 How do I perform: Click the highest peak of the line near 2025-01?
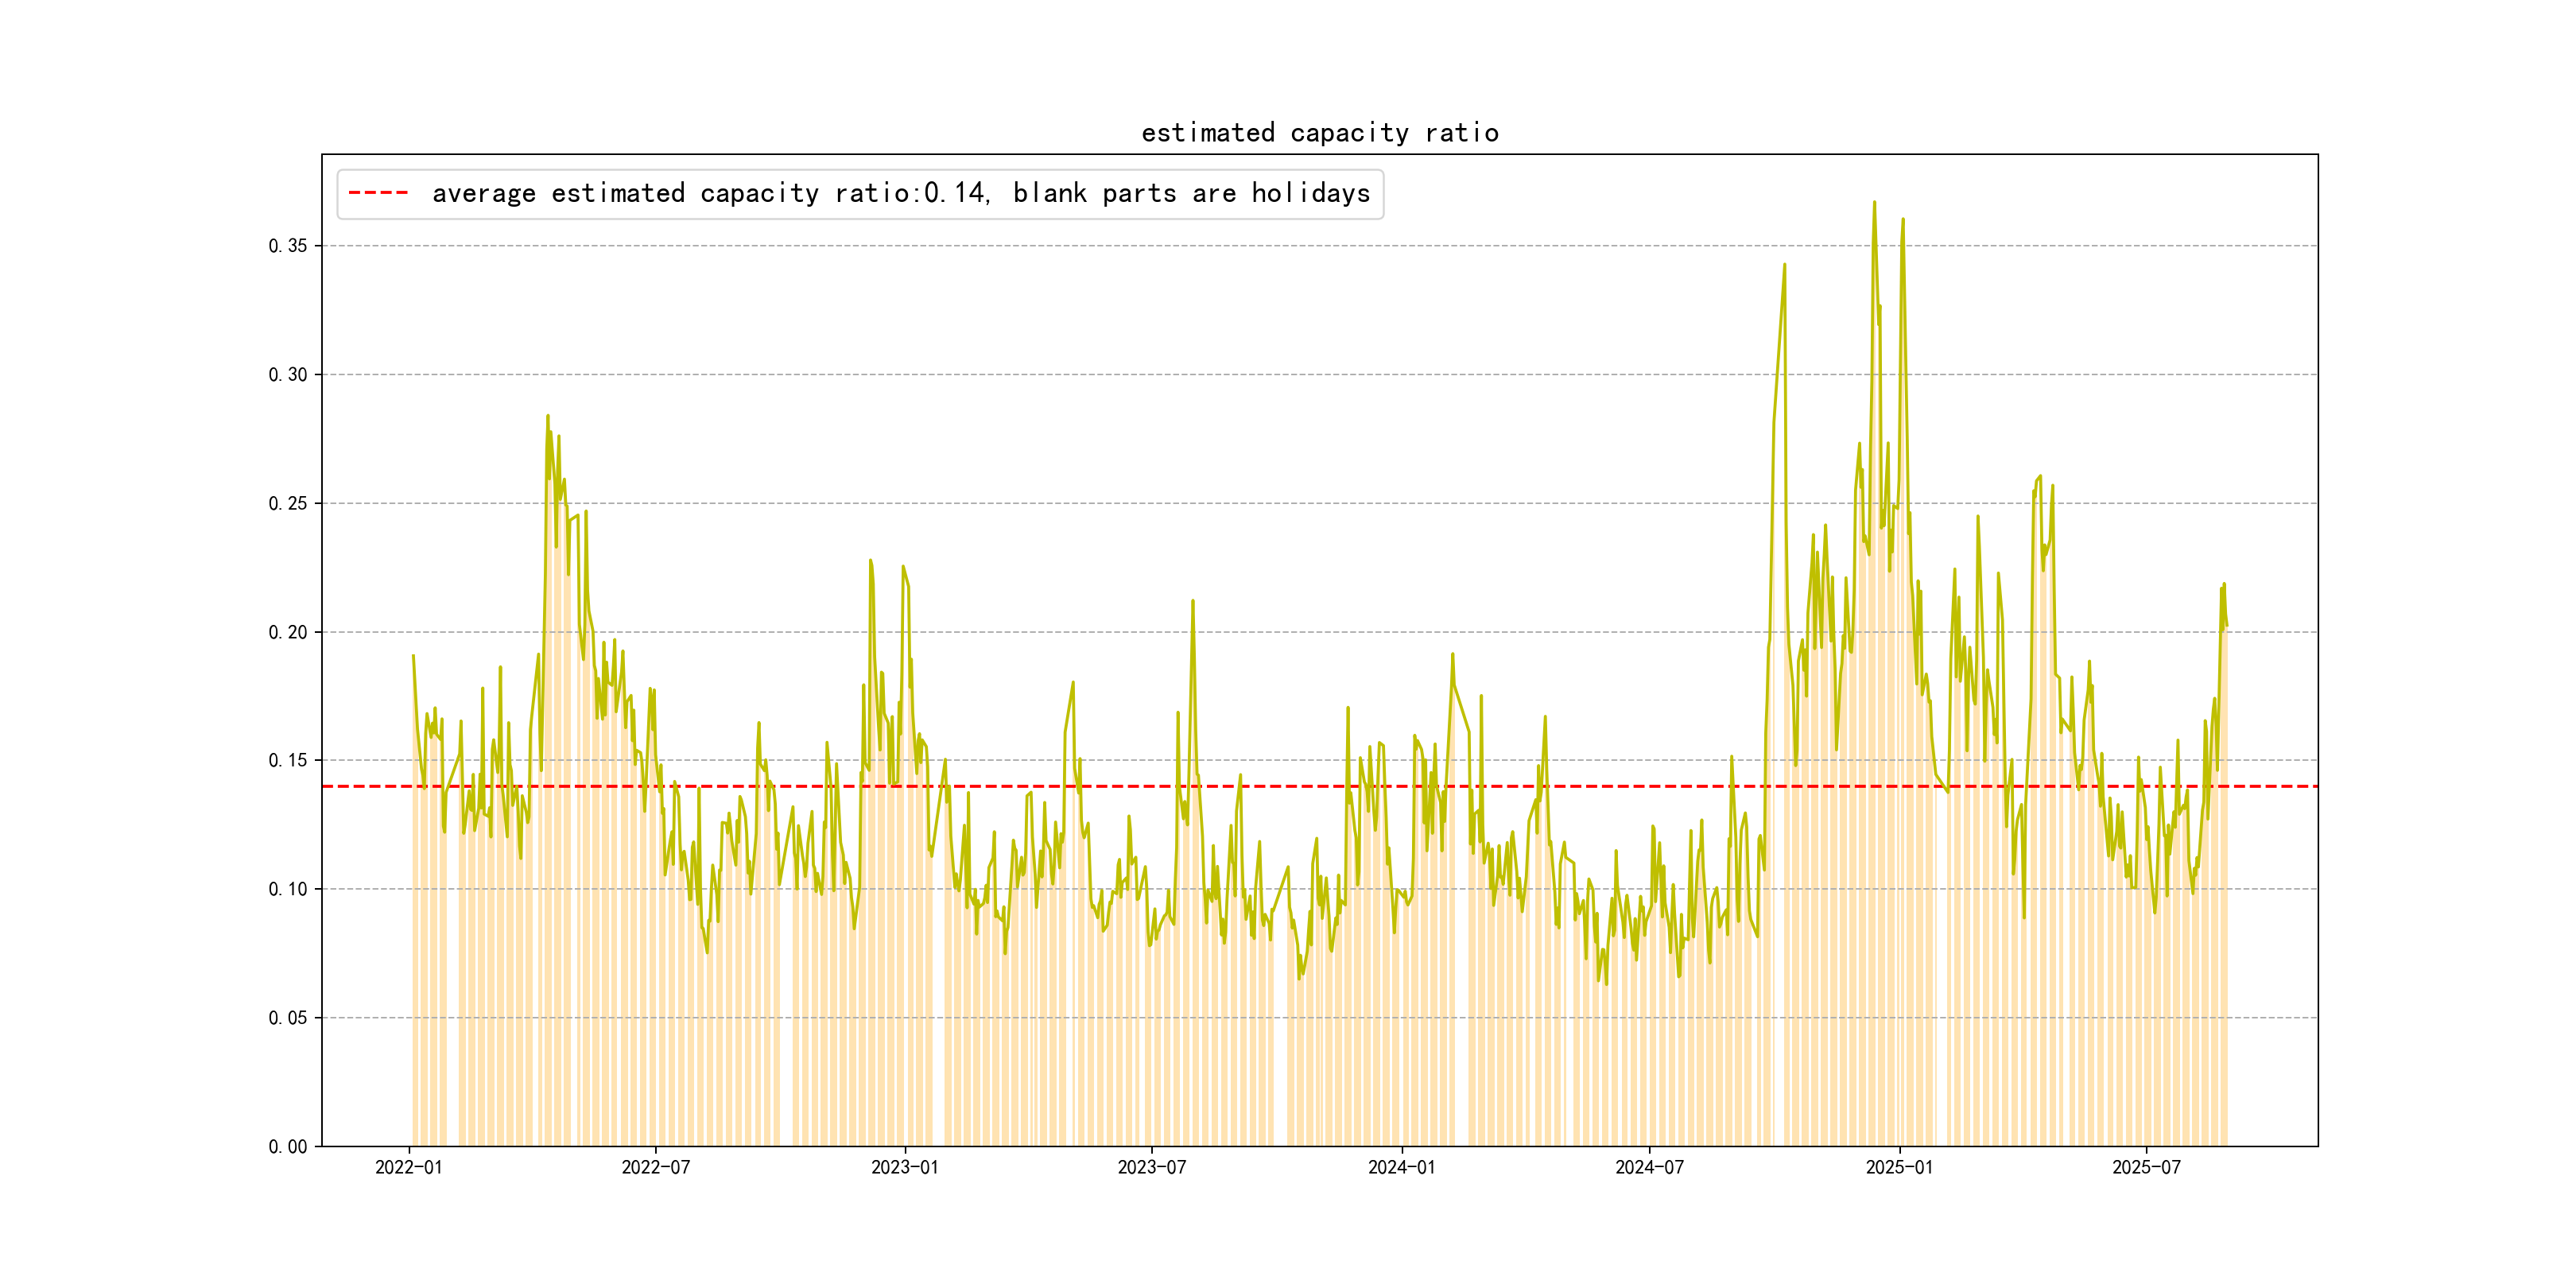(x=1874, y=203)
